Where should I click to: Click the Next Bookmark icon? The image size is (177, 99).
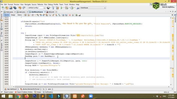click(x=56, y=15)
